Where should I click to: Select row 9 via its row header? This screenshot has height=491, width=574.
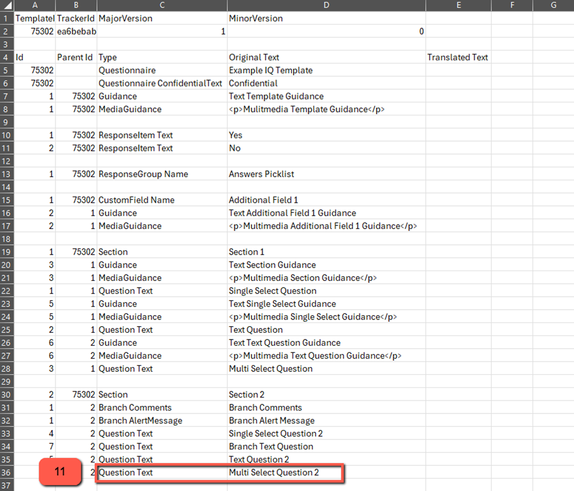coord(6,122)
